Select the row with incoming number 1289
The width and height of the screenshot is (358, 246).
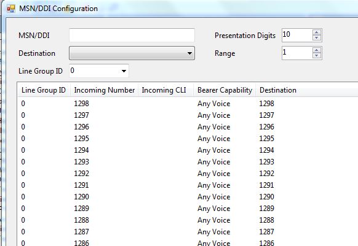click(x=188, y=209)
